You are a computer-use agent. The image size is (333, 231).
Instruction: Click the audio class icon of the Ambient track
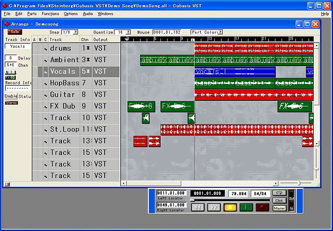coord(45,61)
